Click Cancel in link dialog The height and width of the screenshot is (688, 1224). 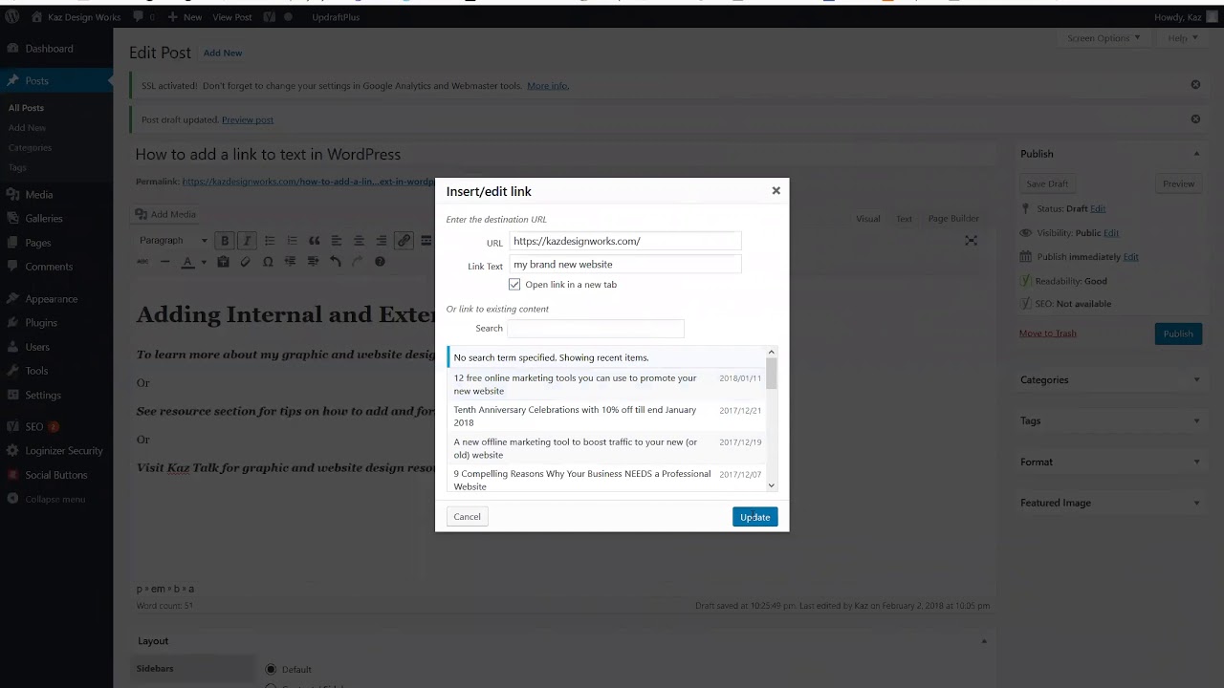467,517
